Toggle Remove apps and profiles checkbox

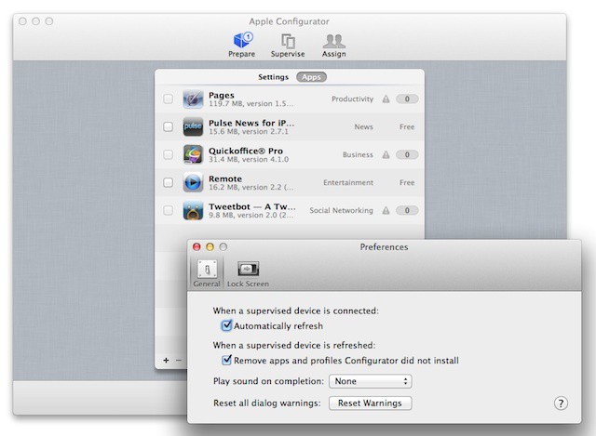pyautogui.click(x=226, y=360)
